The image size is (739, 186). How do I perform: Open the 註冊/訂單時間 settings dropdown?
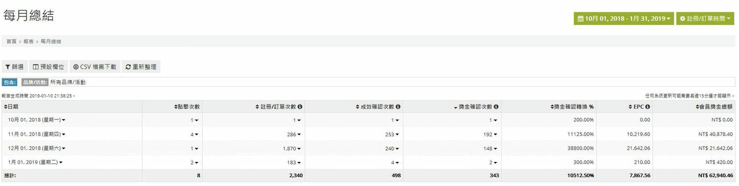click(705, 19)
